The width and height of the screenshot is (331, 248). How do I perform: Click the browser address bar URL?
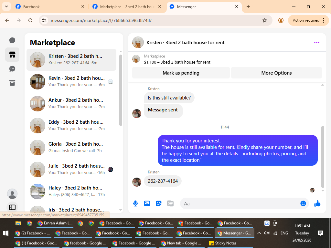101,20
